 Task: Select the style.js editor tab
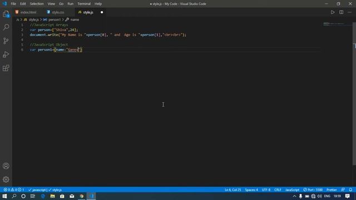tap(88, 12)
